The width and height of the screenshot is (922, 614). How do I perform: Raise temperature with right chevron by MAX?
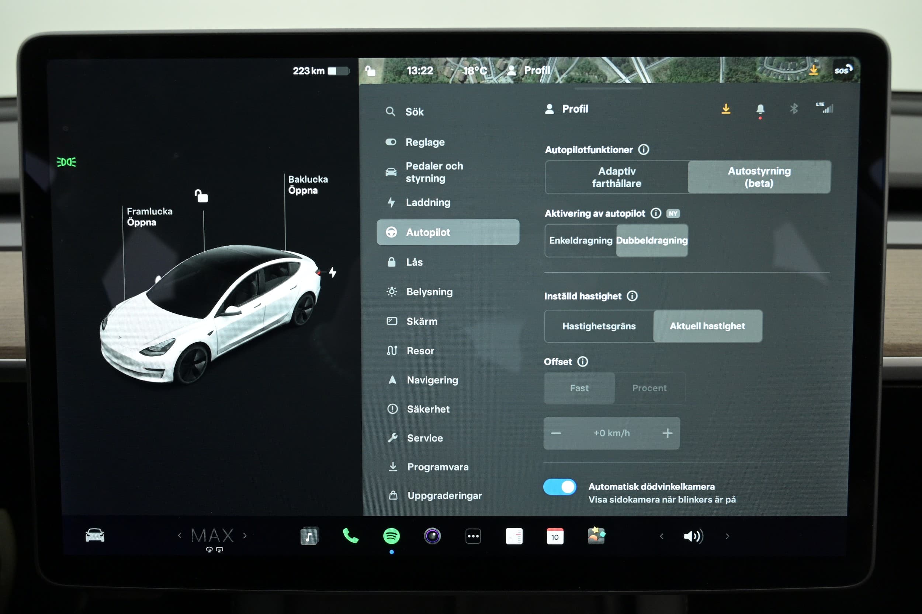coord(245,535)
